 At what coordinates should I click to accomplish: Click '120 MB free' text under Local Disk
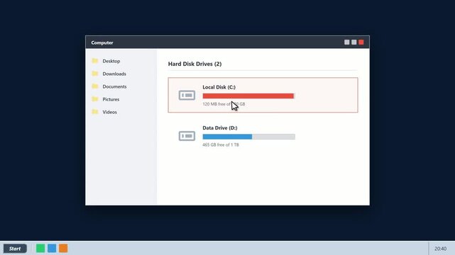click(214, 104)
